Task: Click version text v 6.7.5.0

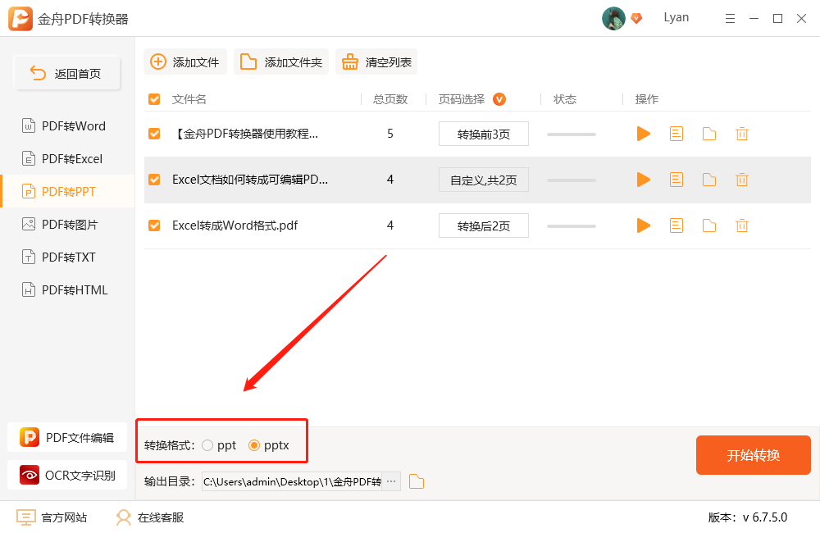Action: coord(764,517)
